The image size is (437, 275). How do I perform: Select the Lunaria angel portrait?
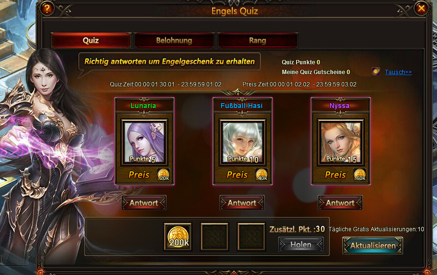(x=144, y=142)
